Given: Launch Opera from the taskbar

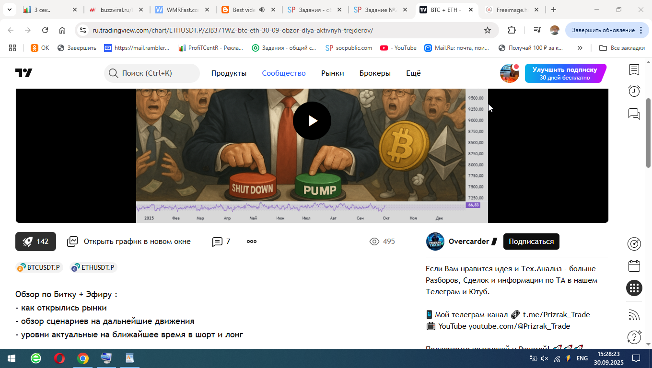Looking at the screenshot, I should pyautogui.click(x=59, y=358).
